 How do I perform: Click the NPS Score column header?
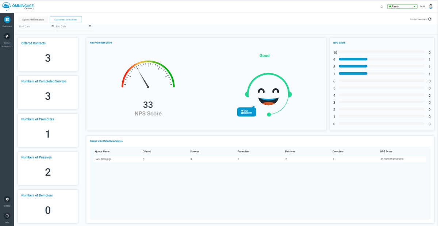click(386, 151)
